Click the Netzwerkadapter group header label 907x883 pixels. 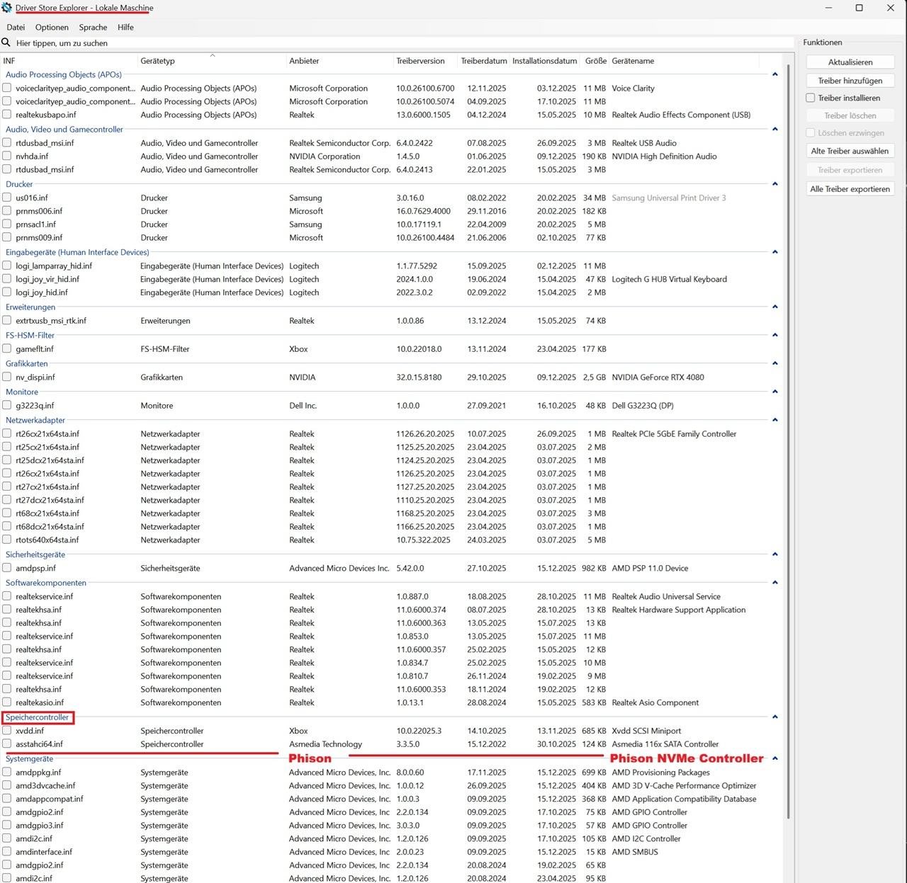35,420
